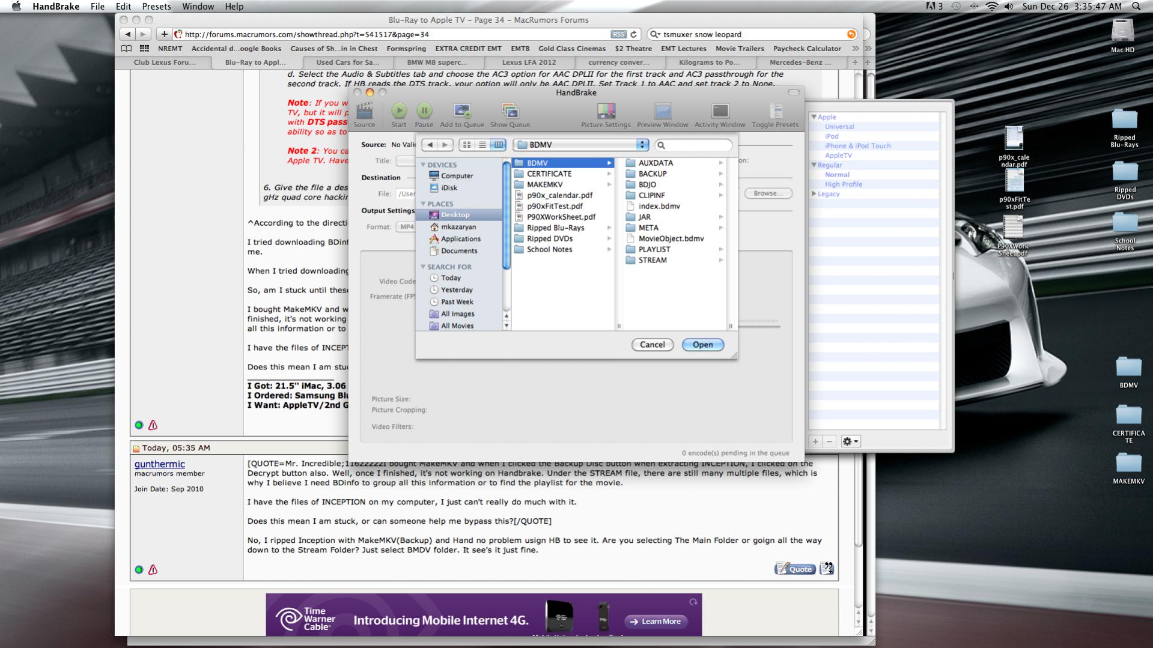Collapse the DEVICES sidebar section
The height and width of the screenshot is (648, 1153).
click(423, 165)
